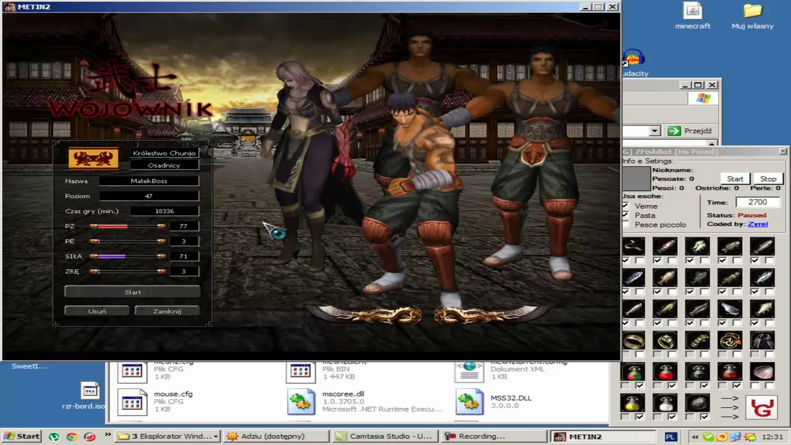Image resolution: width=791 pixels, height=445 pixels.
Task: Switch to the Adziu (dostępny) taskbar window
Action: (276, 436)
